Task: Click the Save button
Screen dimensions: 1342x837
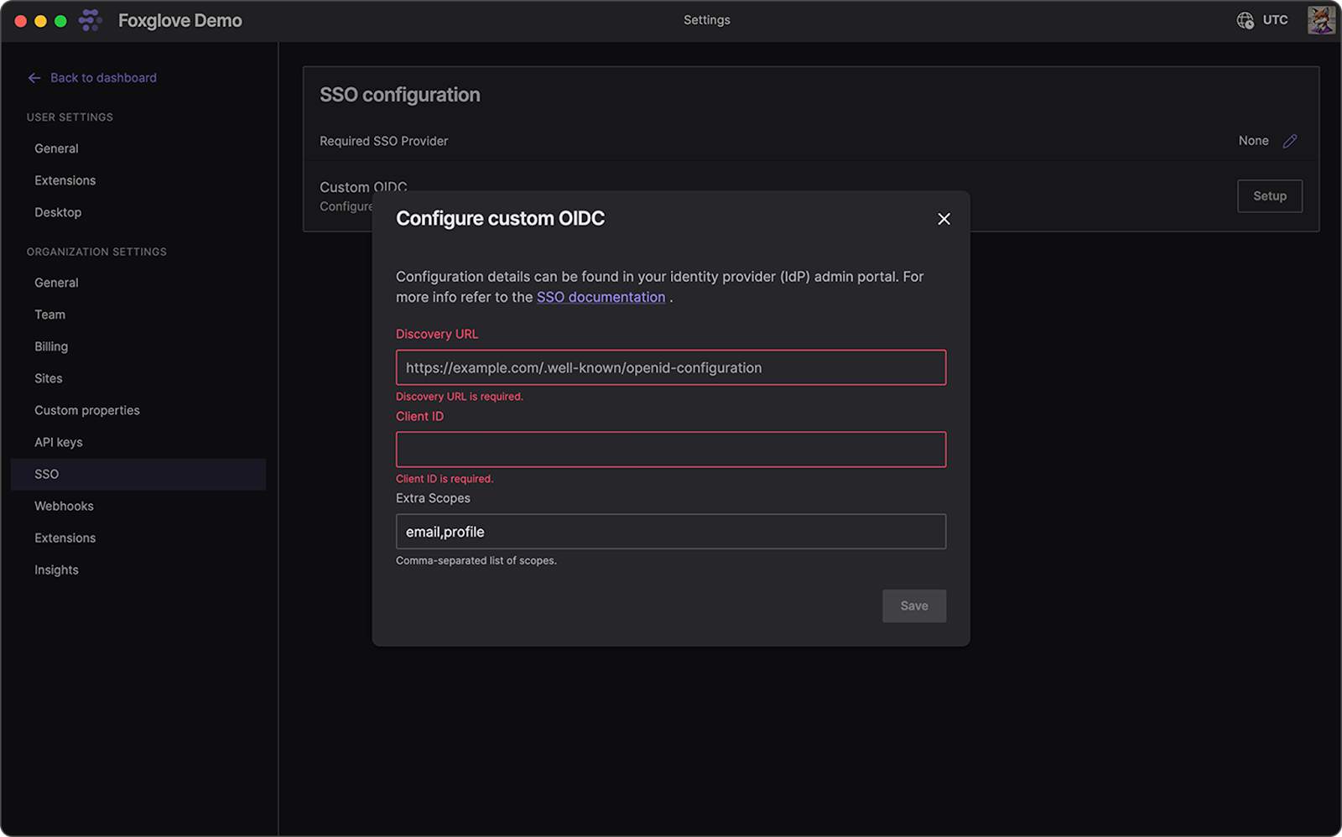Action: (913, 606)
